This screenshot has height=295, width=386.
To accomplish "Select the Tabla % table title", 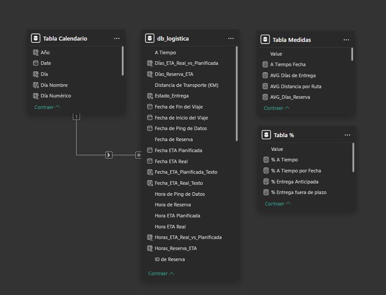I will click(x=284, y=135).
